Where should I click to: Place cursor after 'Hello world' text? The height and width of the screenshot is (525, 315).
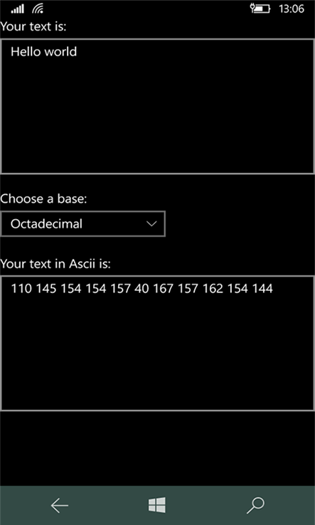[78, 51]
